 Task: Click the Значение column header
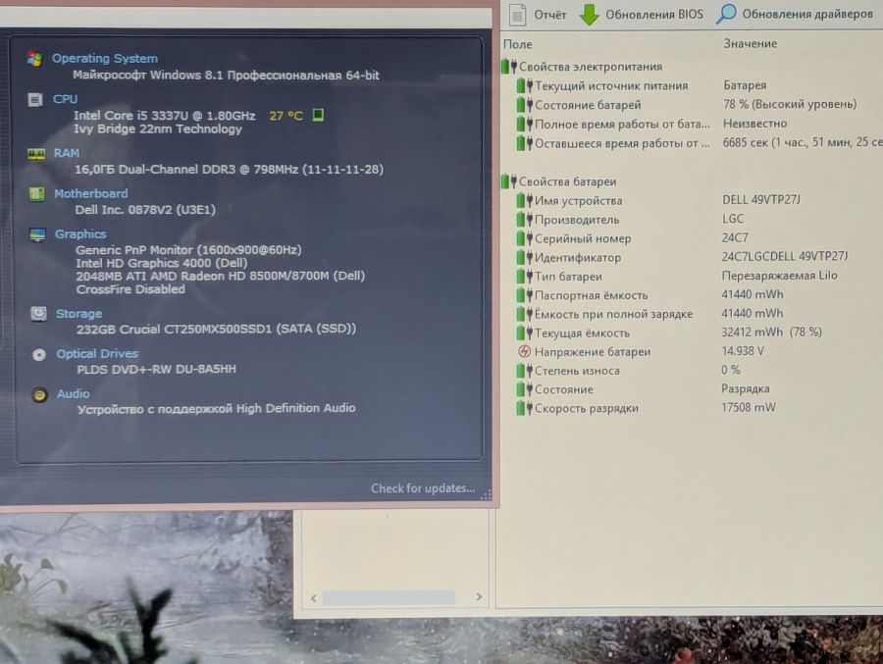coord(751,43)
